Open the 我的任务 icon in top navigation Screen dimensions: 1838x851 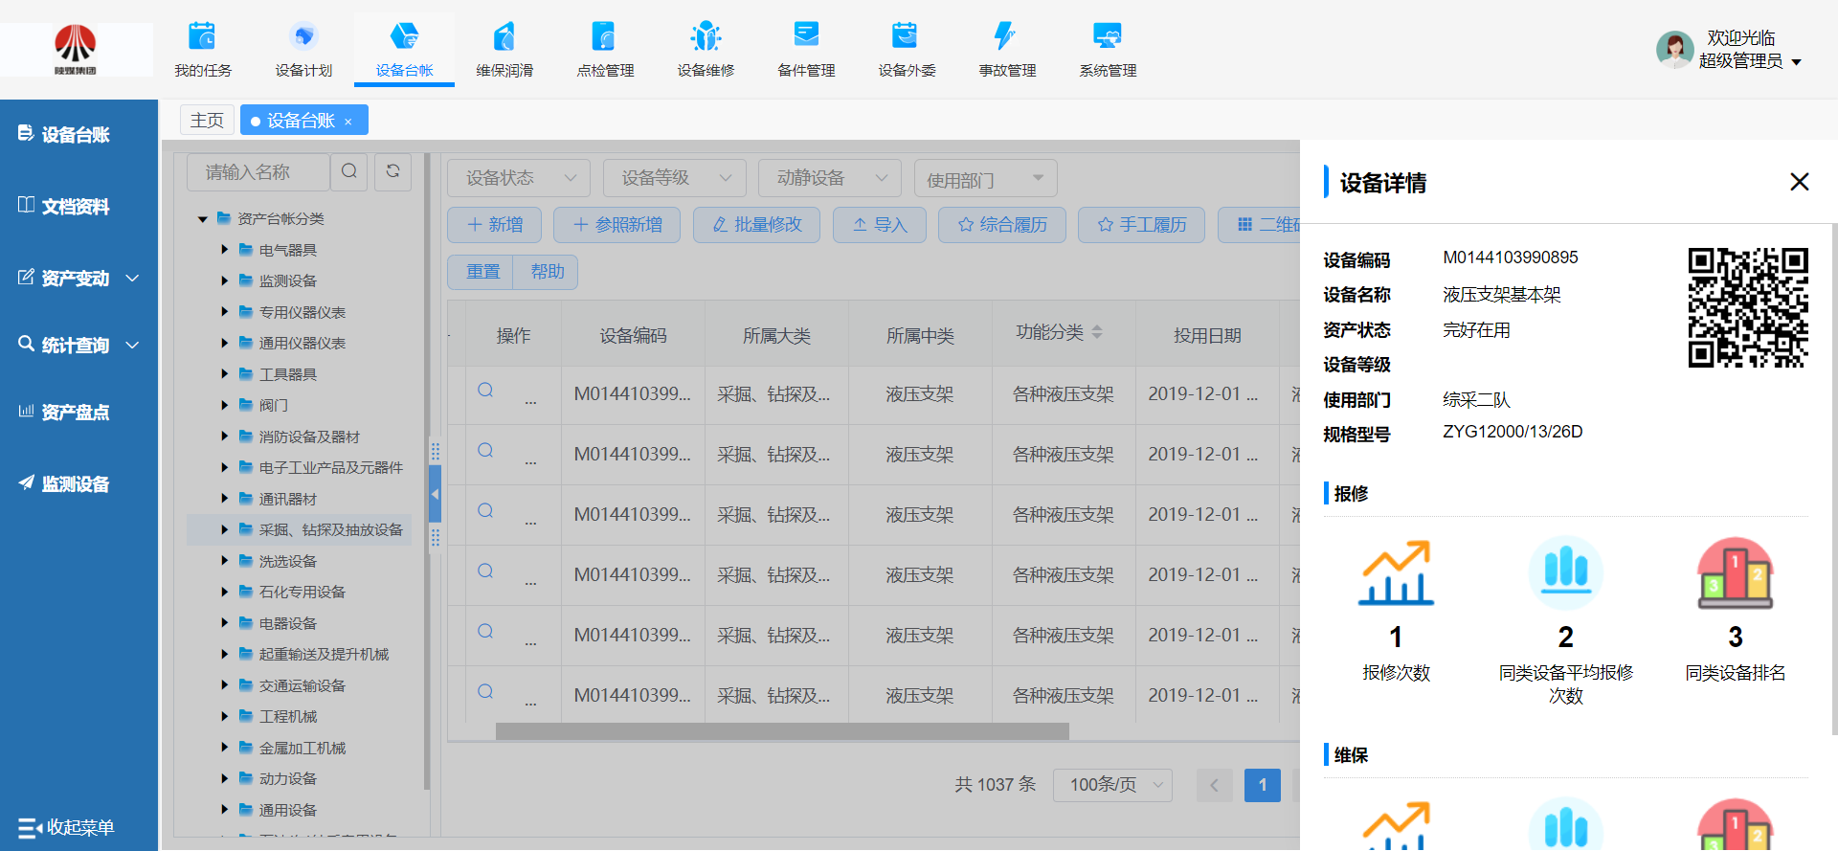pyautogui.click(x=202, y=37)
